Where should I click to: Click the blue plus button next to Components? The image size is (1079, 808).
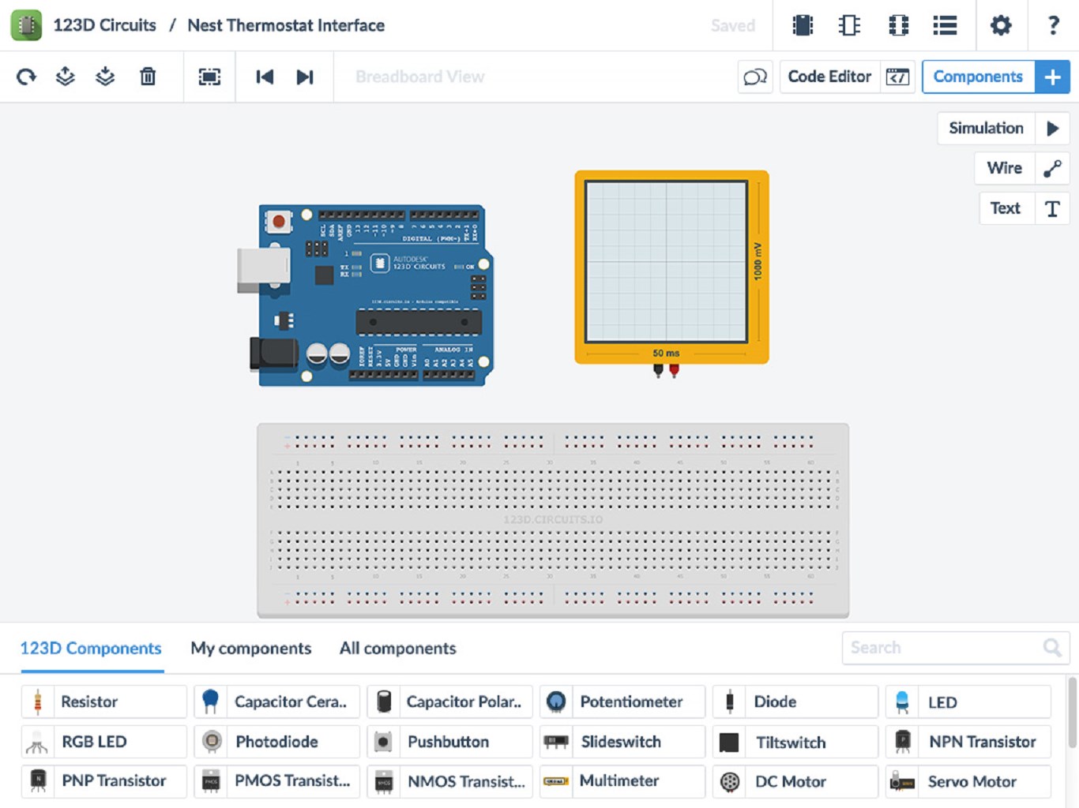click(x=1052, y=77)
